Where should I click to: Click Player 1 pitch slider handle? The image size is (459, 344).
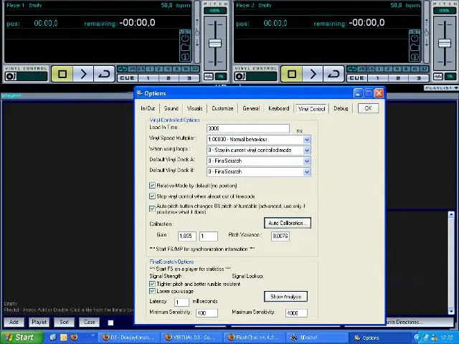(x=214, y=44)
